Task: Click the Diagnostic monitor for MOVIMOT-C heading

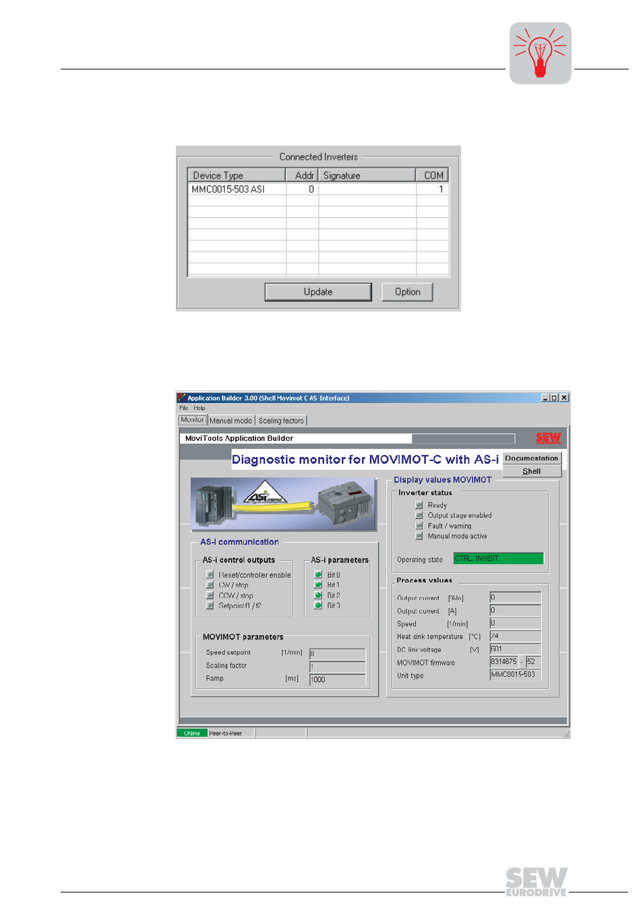Action: coord(365,460)
